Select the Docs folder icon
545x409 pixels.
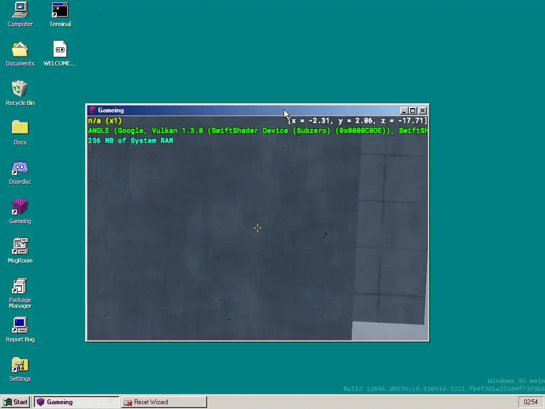tap(20, 133)
